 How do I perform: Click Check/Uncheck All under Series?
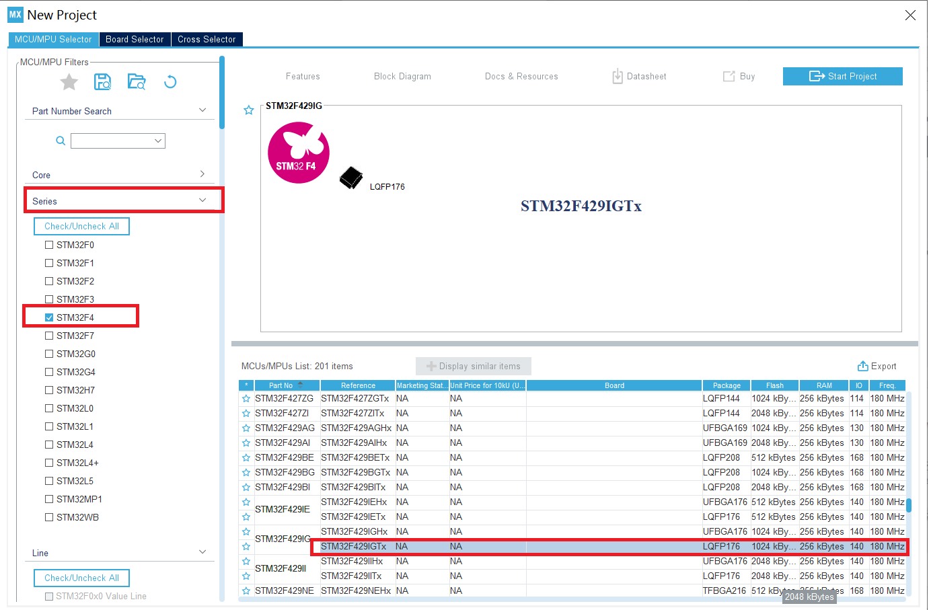pos(81,226)
